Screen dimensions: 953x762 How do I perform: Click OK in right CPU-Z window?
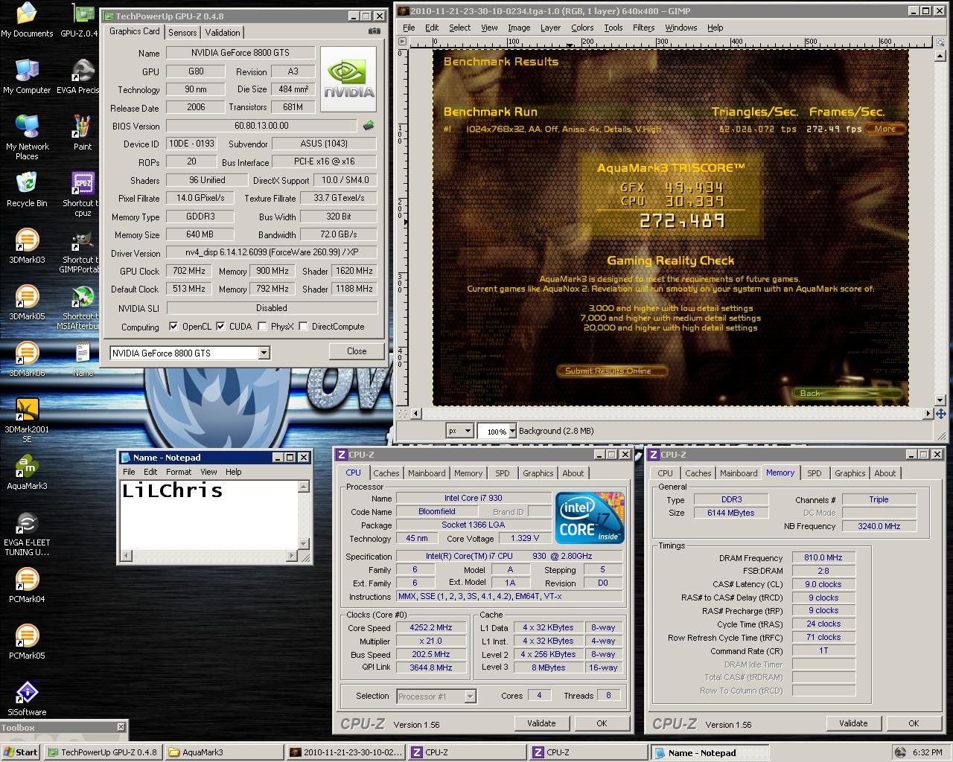pos(914,723)
